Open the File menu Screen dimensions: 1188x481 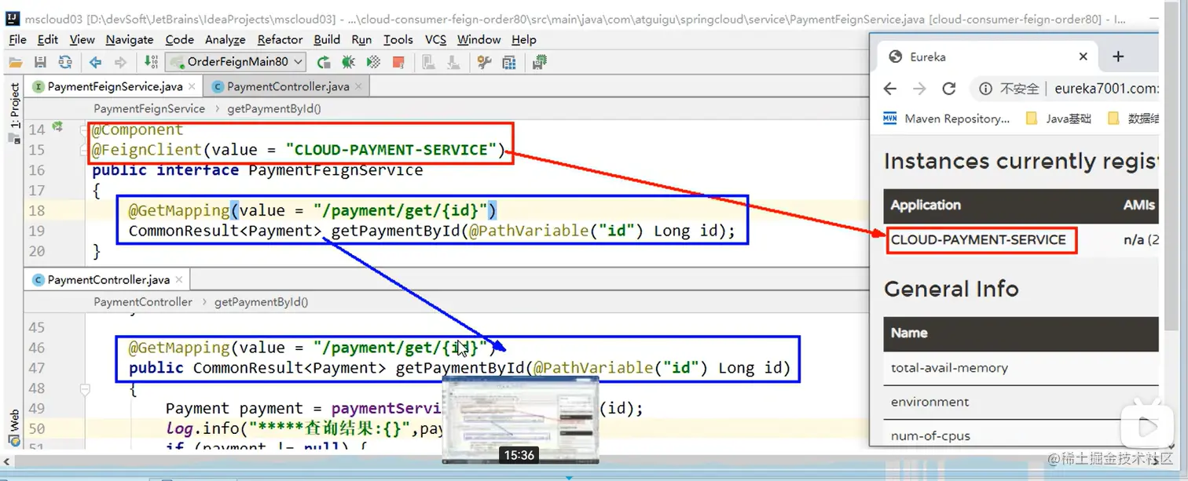17,39
